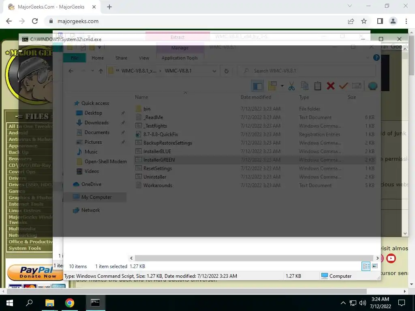
Task: Click the Rename icon in Explorer toolbar
Action: click(357, 86)
